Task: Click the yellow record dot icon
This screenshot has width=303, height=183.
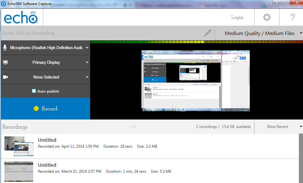Action: tap(36, 109)
